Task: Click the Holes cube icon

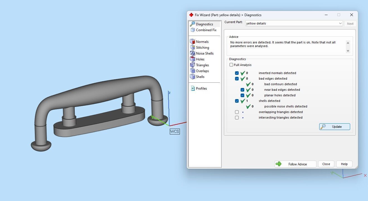Action: point(192,59)
